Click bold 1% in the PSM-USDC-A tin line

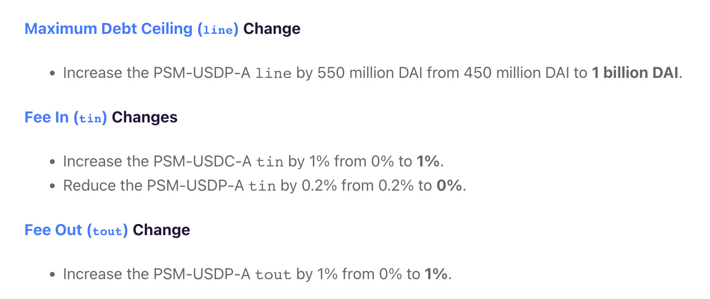point(428,162)
